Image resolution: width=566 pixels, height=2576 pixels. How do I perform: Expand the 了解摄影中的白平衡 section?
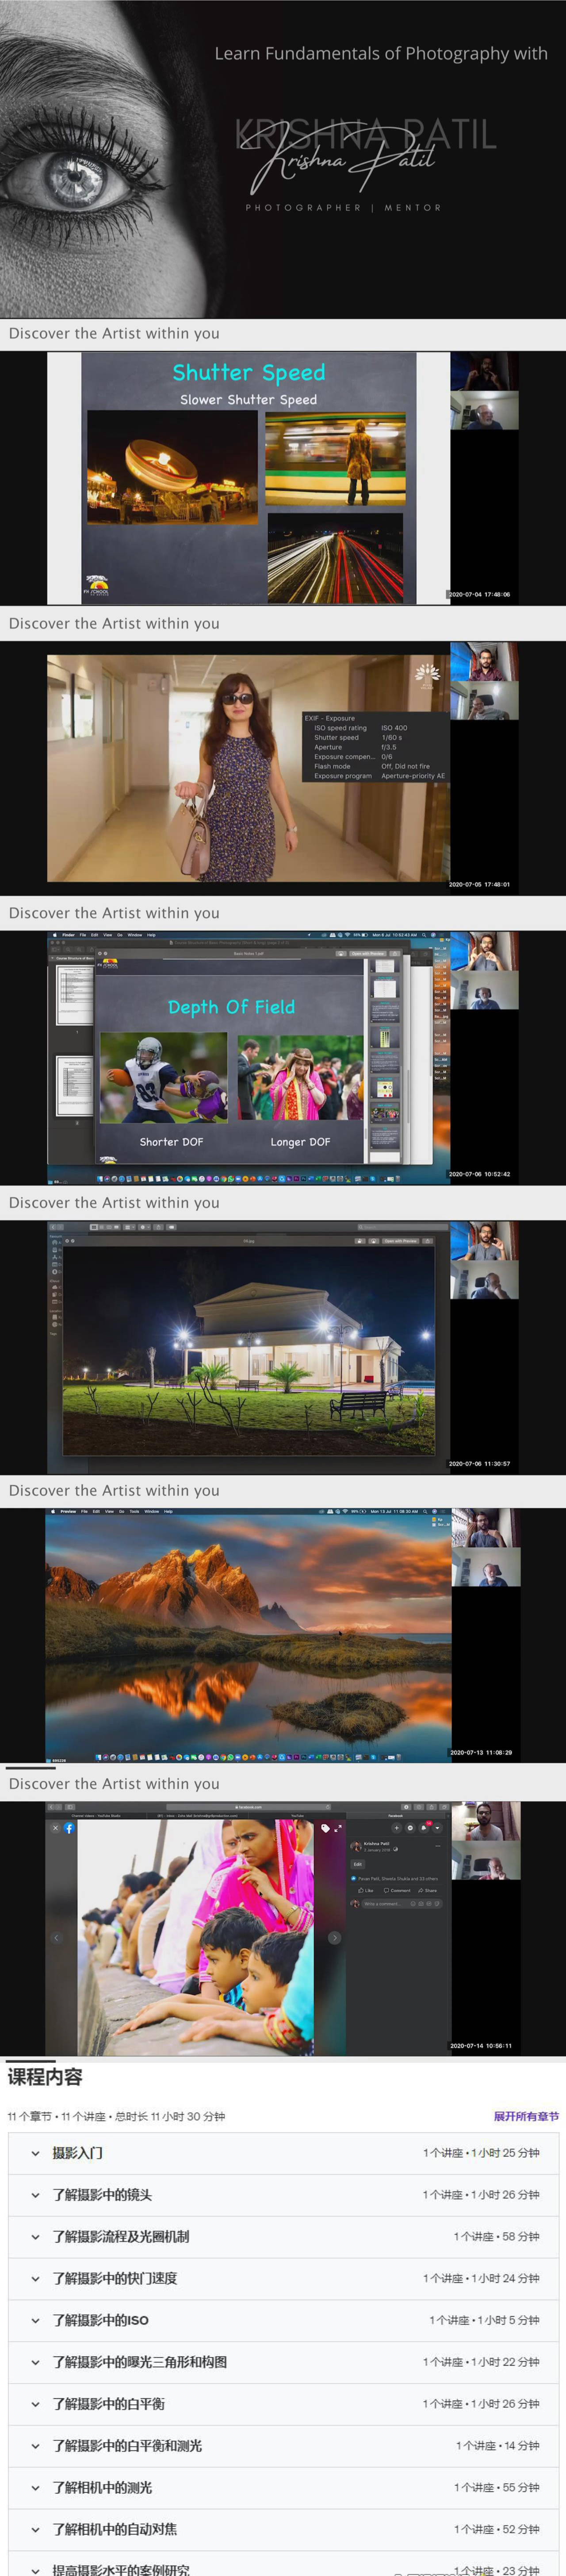(x=108, y=2404)
